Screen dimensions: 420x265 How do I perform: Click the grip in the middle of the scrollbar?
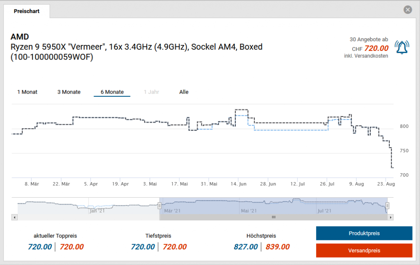[x=273, y=217]
